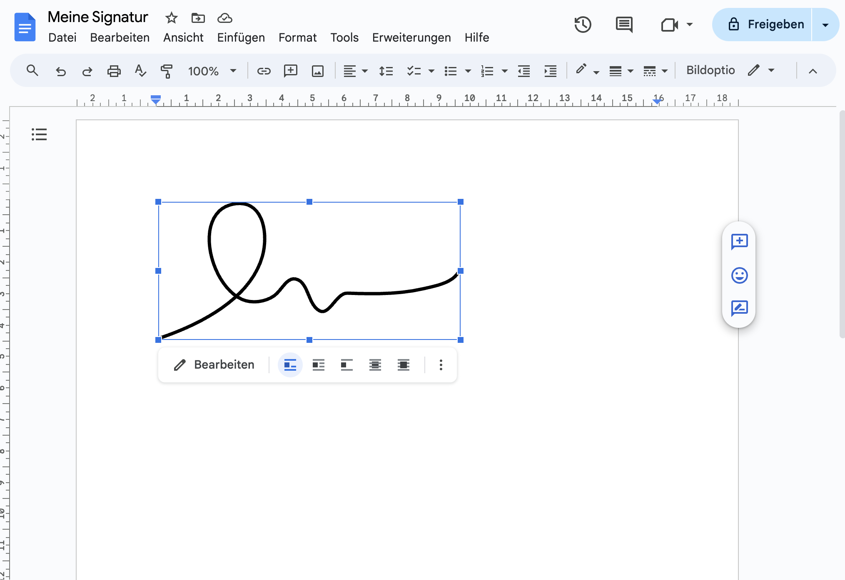845x580 pixels.
Task: Place image behind text
Action: tap(375, 365)
